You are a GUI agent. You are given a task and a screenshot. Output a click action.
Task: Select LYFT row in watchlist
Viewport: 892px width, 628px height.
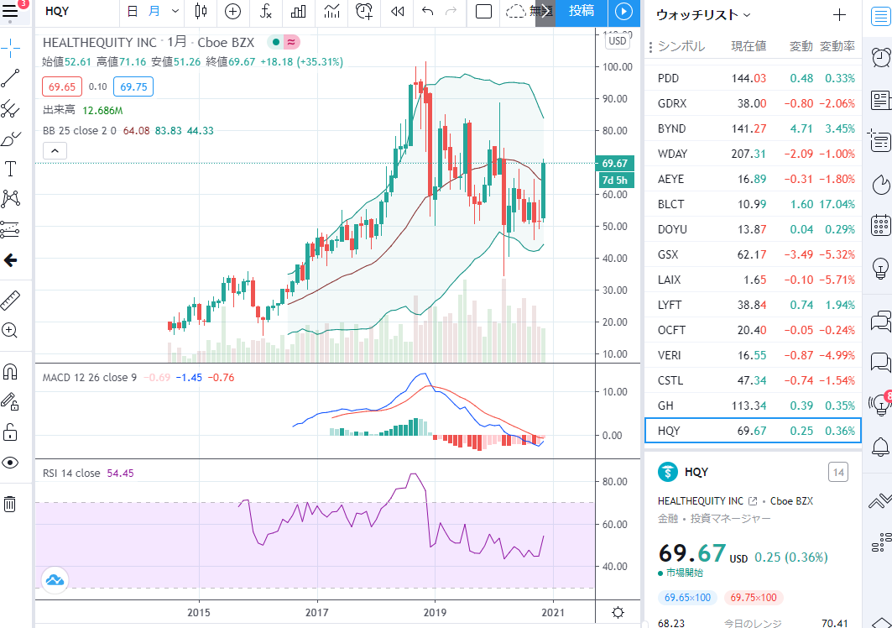(x=753, y=305)
